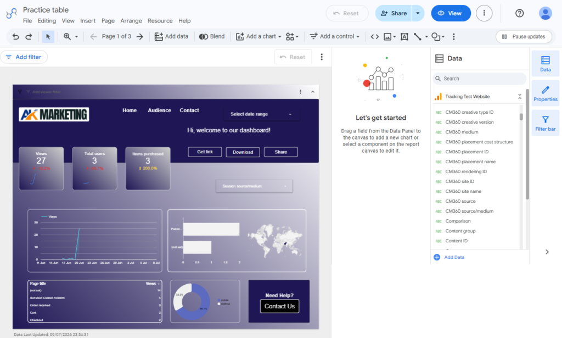Click the data fields Search box
The height and width of the screenshot is (338, 562).
(479, 79)
